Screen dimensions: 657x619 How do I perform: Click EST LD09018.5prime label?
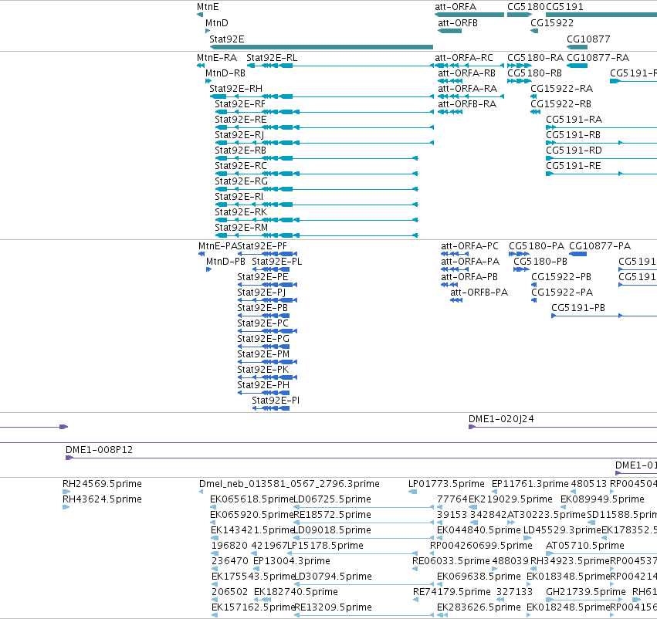332,529
